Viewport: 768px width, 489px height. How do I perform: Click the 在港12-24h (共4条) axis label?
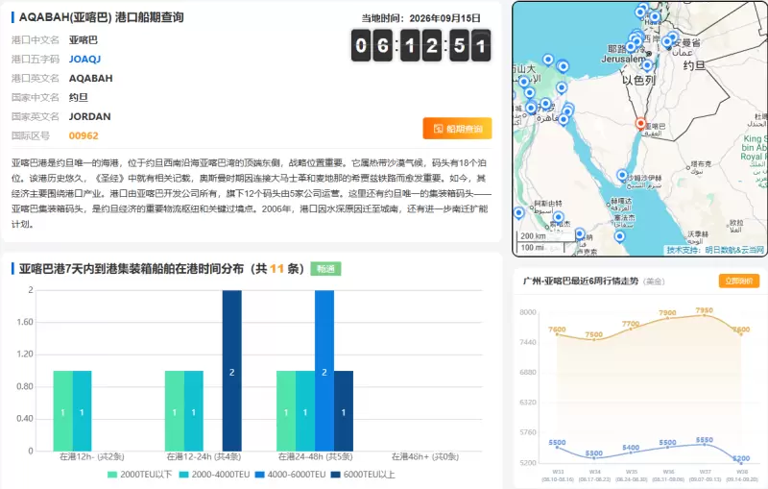point(204,456)
